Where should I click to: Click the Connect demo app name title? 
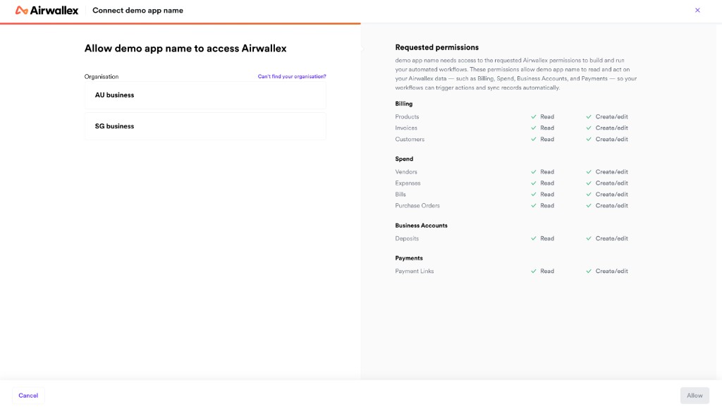click(x=137, y=10)
